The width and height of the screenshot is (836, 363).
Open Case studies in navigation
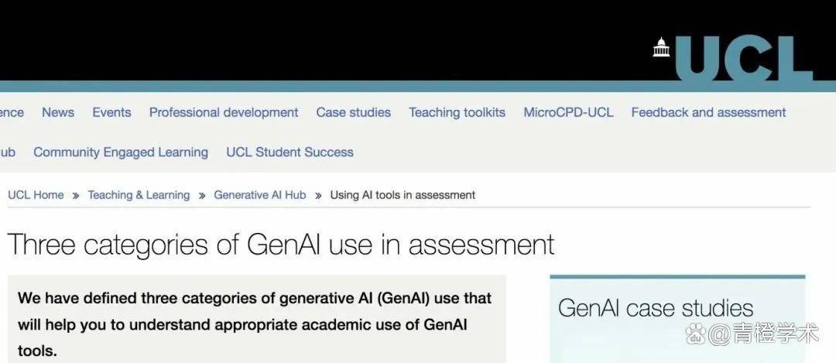pyautogui.click(x=354, y=112)
